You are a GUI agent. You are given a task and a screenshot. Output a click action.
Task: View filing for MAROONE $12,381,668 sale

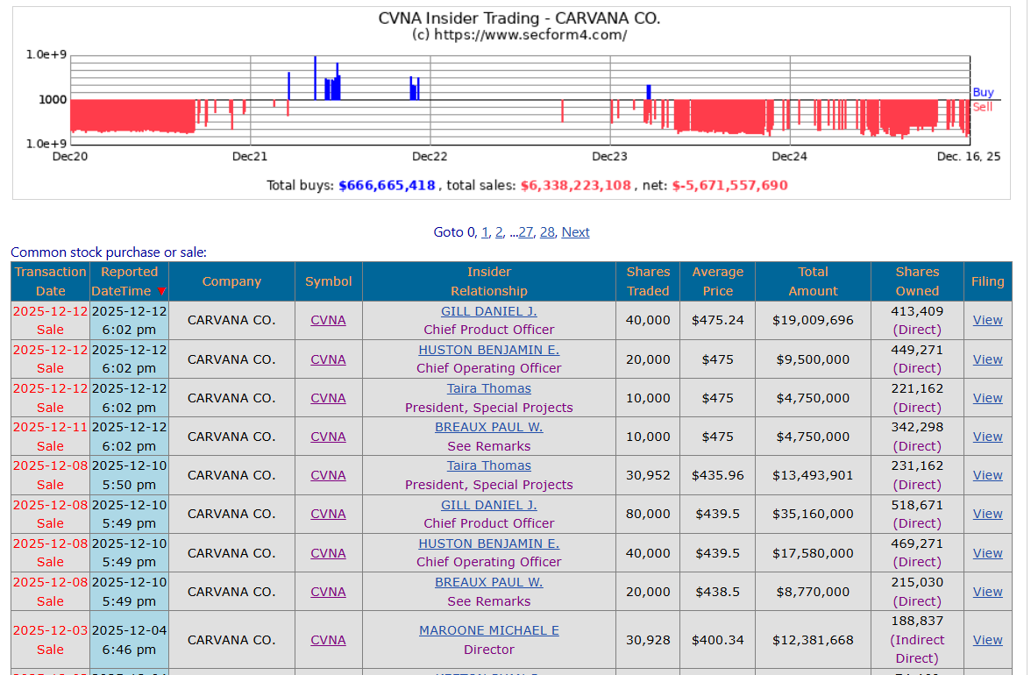[x=987, y=640]
